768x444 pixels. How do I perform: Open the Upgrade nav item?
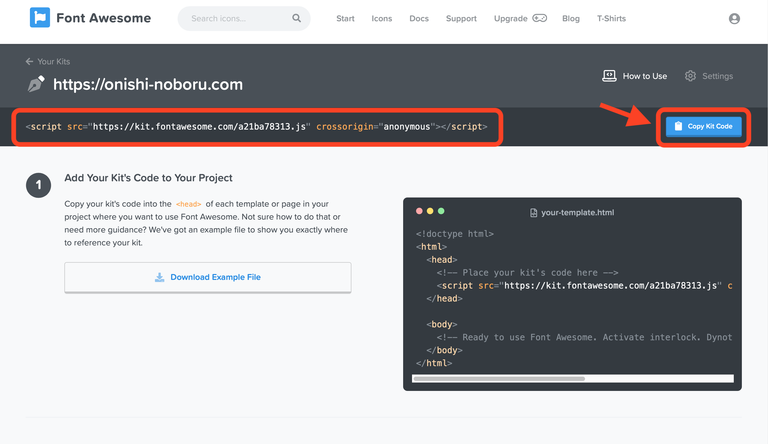tap(511, 19)
